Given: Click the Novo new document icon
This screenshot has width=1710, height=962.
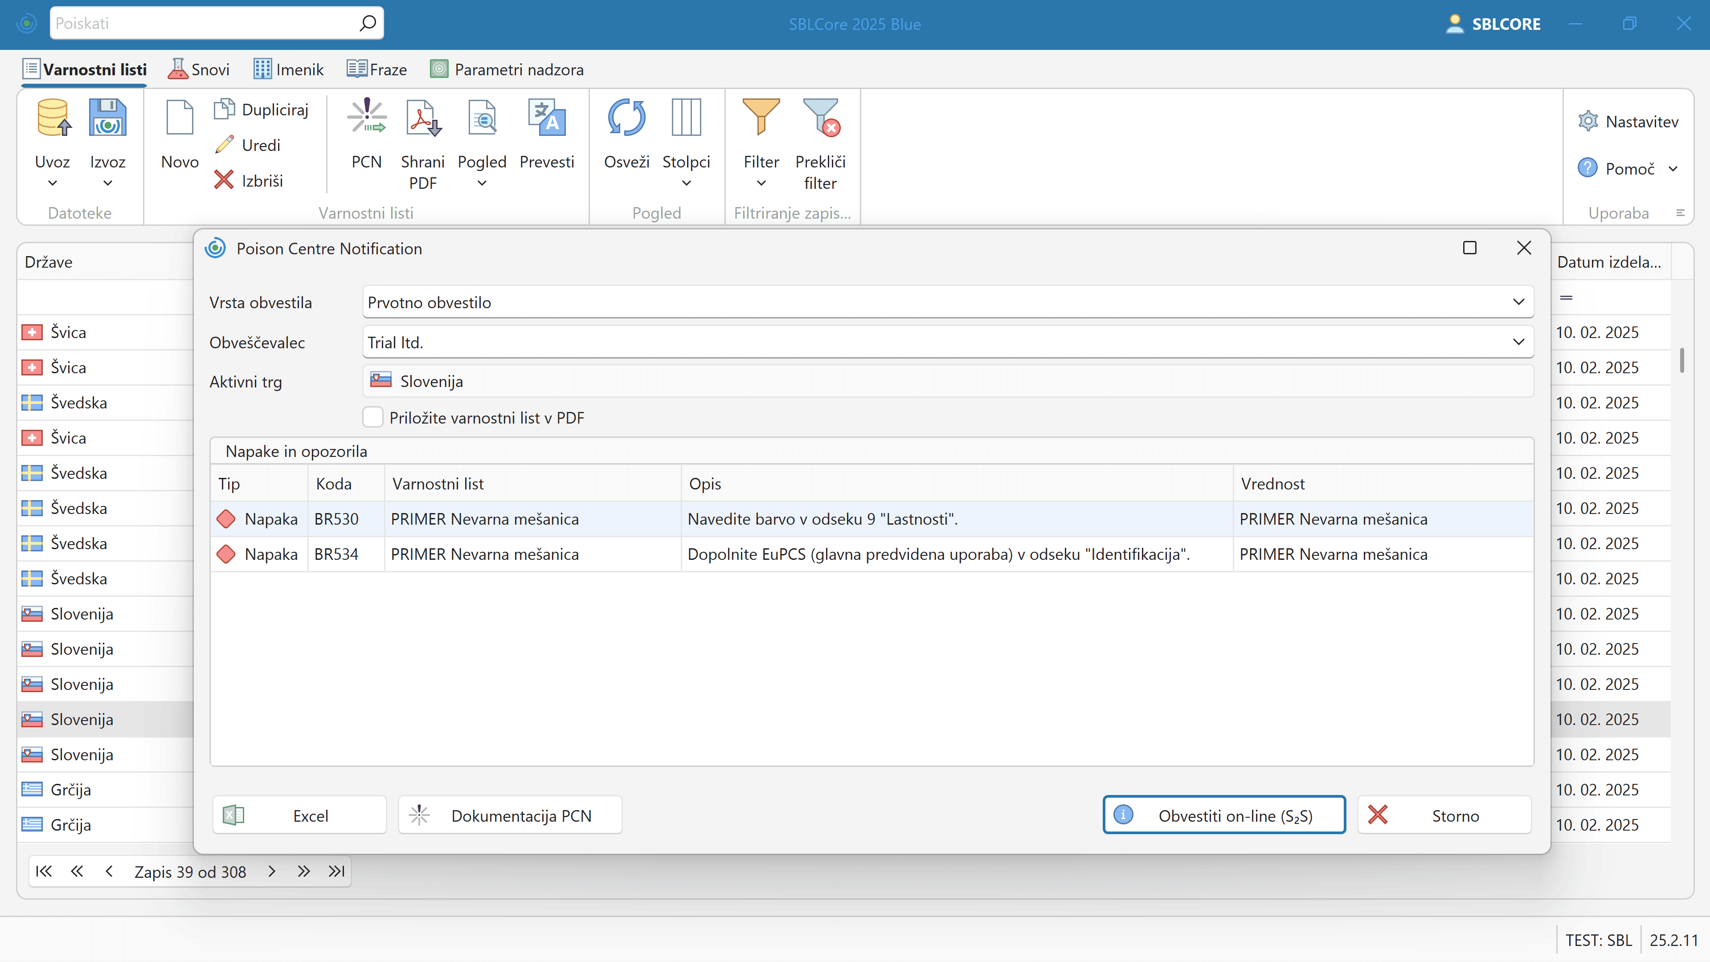Looking at the screenshot, I should (x=179, y=118).
